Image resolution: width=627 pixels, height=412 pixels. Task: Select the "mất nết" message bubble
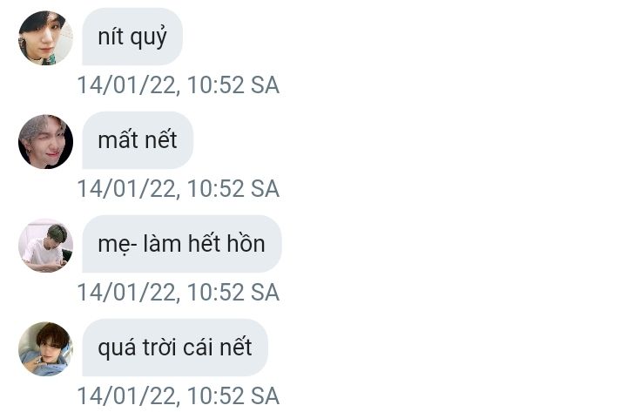138,140
